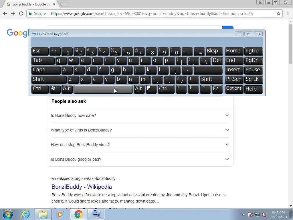Tap the down arrow key on keyboard
The width and height of the screenshot is (293, 220).
[x=193, y=89]
